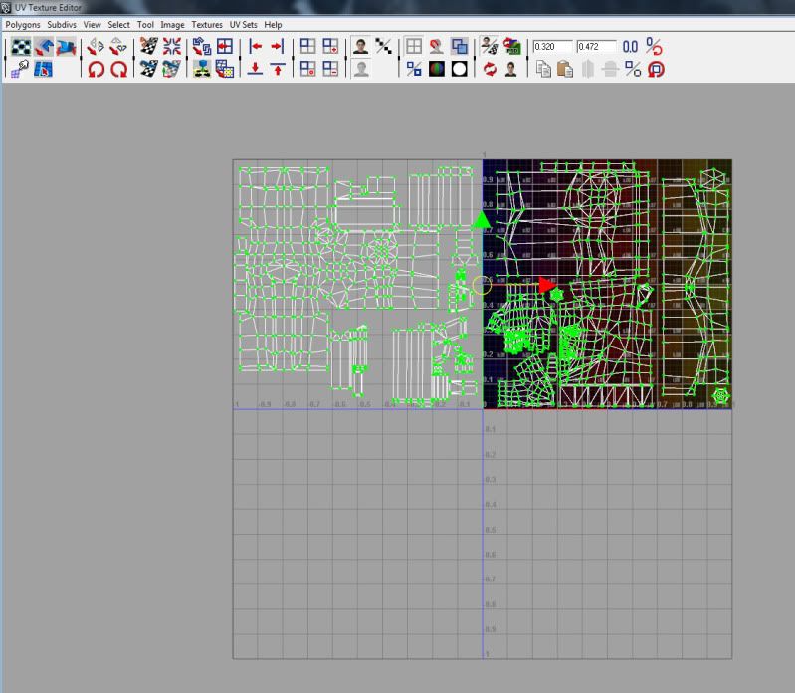The width and height of the screenshot is (795, 693).
Task: Select the UV Lattice tool checker icon
Action: (21, 47)
